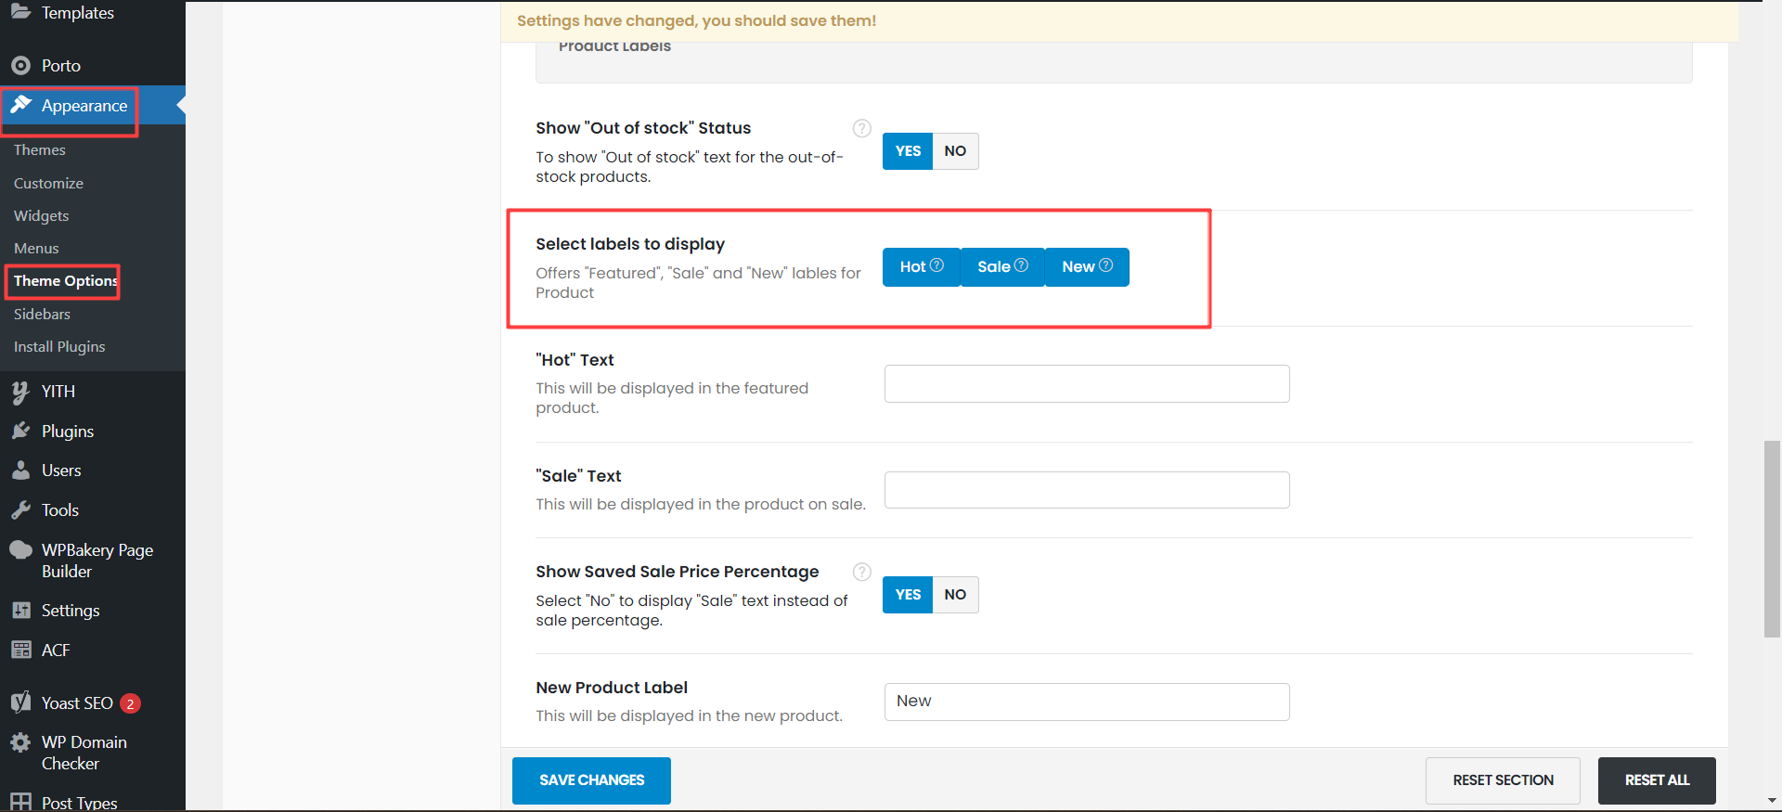Click the scrollbar down arrow
This screenshot has width=1782, height=812.
1772,801
